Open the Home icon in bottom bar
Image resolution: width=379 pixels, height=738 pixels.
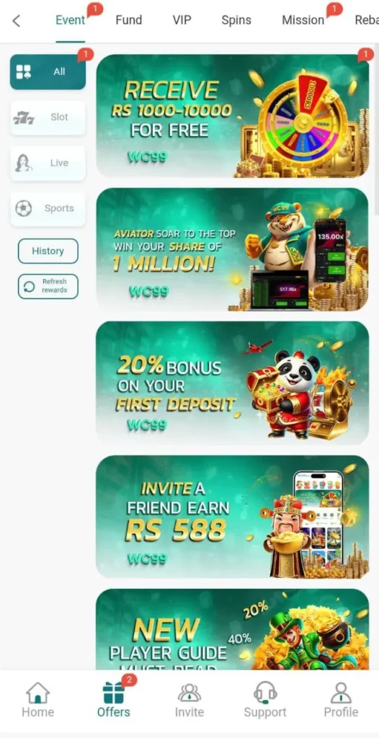[37, 693]
